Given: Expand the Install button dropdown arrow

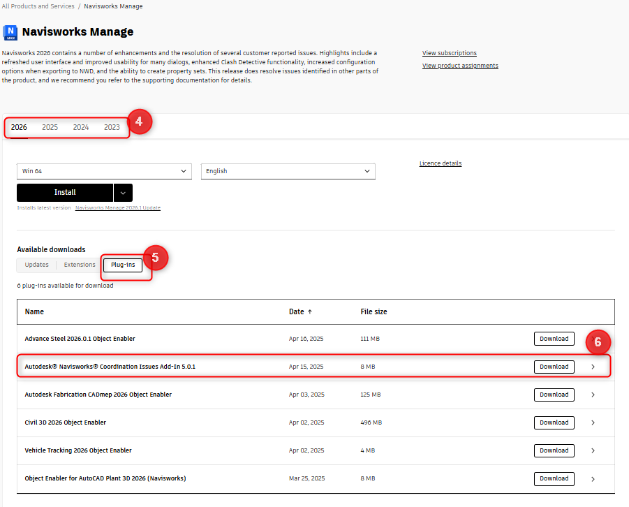Looking at the screenshot, I should tap(123, 192).
